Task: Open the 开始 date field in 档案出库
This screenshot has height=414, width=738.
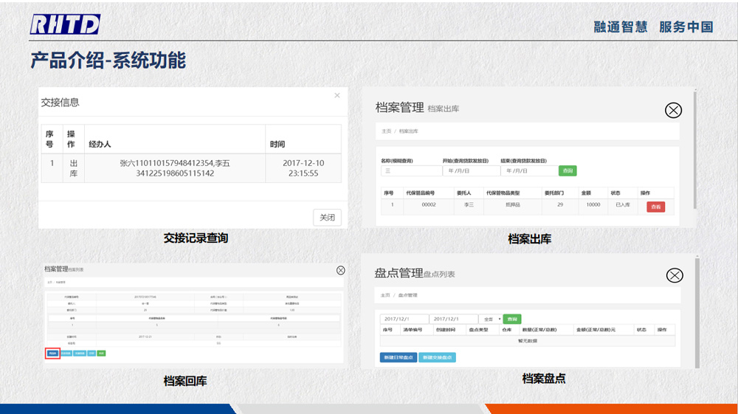Action: [x=471, y=170]
